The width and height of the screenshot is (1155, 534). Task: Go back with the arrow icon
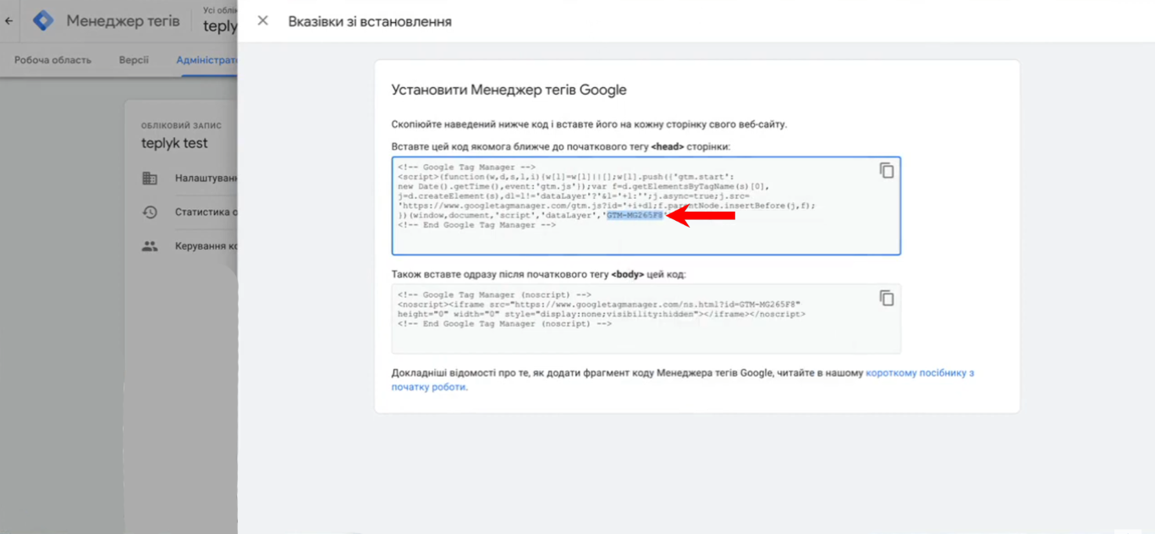point(8,21)
